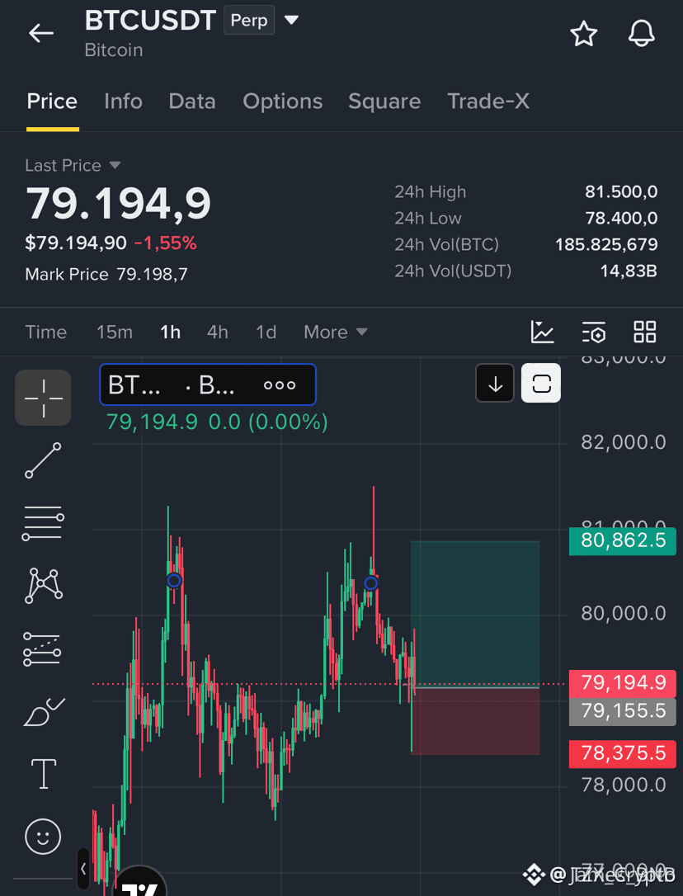The width and height of the screenshot is (683, 896).
Task: Select the crosshair cursor tool
Action: (x=43, y=398)
